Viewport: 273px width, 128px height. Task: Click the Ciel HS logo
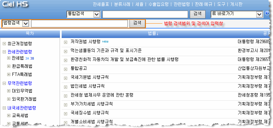tap(15, 4)
